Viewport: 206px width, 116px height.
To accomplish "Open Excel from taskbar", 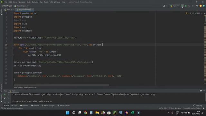I will pyautogui.click(x=133, y=113).
